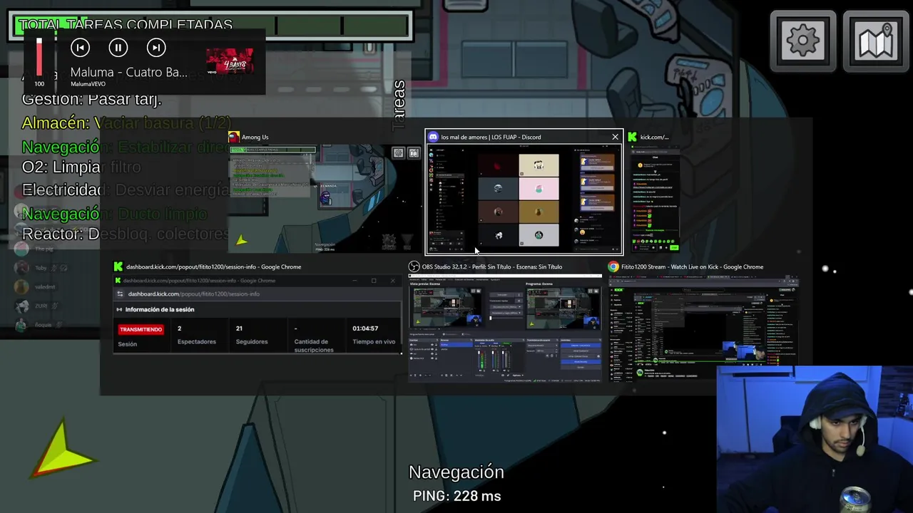Pause the Maluma song playback
Viewport: 913px width, 513px height.
[x=118, y=48]
